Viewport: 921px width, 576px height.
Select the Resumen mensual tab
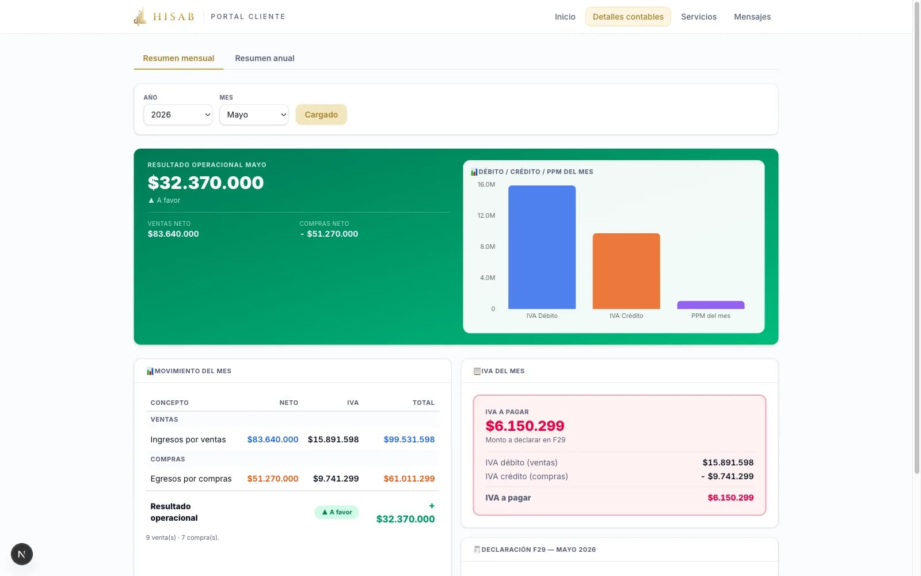178,58
